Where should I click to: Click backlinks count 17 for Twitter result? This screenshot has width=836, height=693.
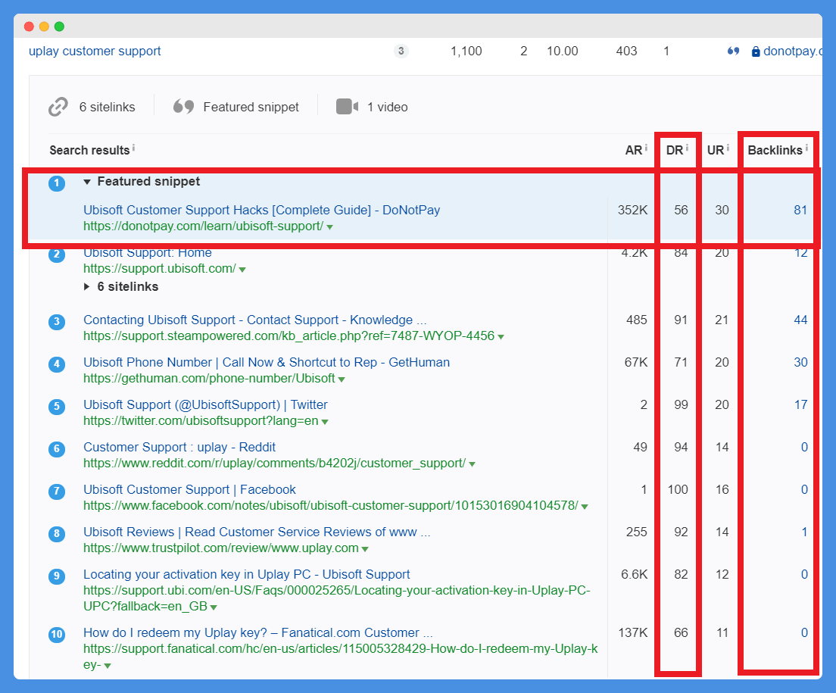click(x=800, y=404)
